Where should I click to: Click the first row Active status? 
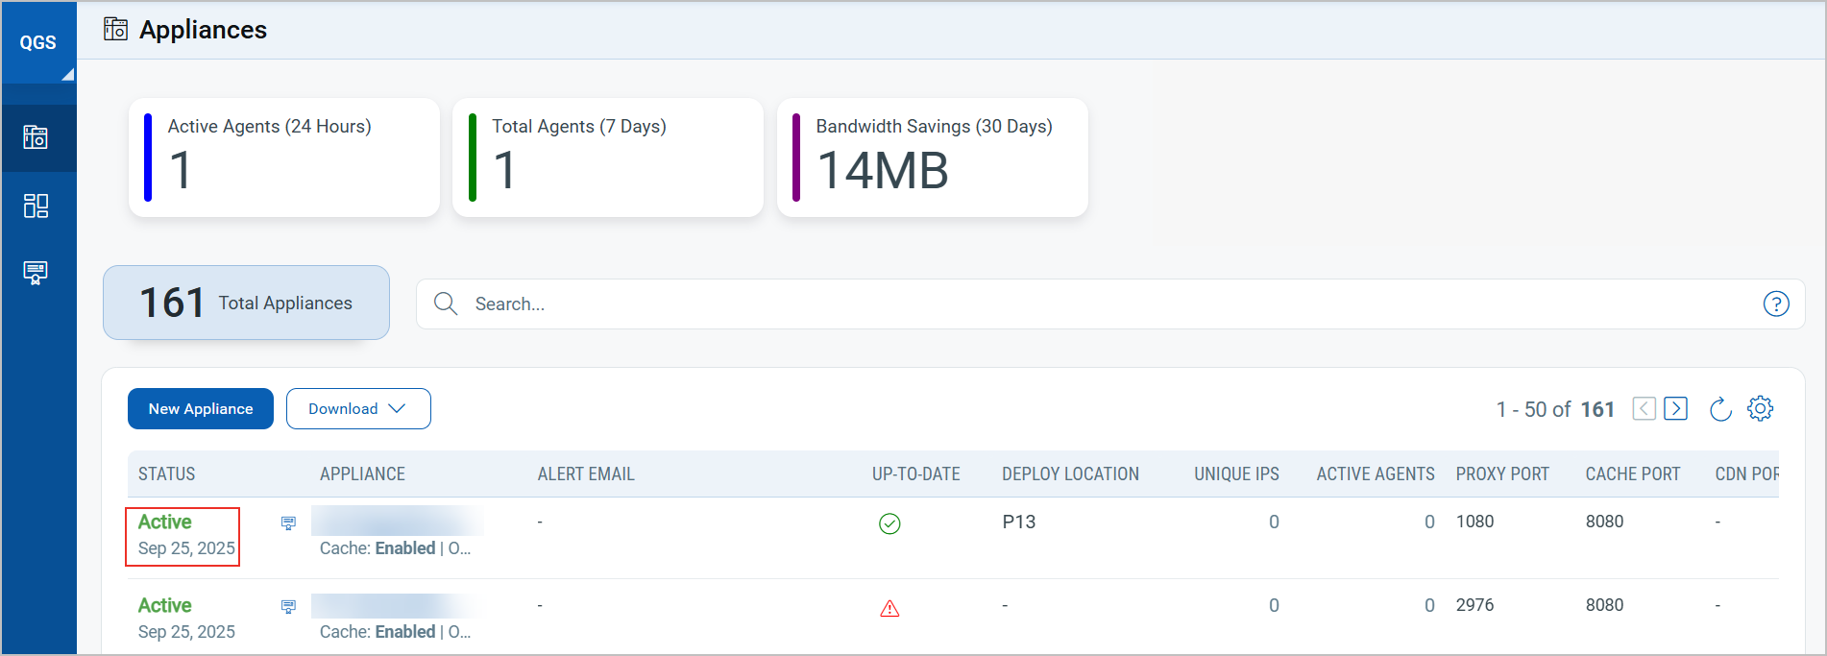click(x=165, y=522)
